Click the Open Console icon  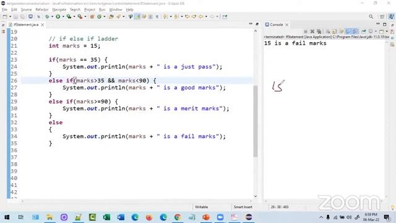point(381,32)
